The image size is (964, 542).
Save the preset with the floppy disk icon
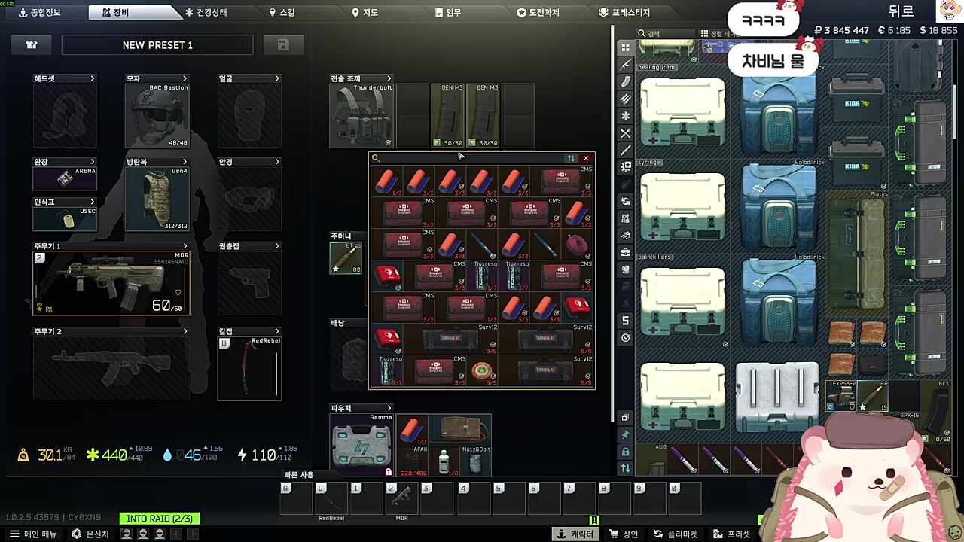click(283, 45)
